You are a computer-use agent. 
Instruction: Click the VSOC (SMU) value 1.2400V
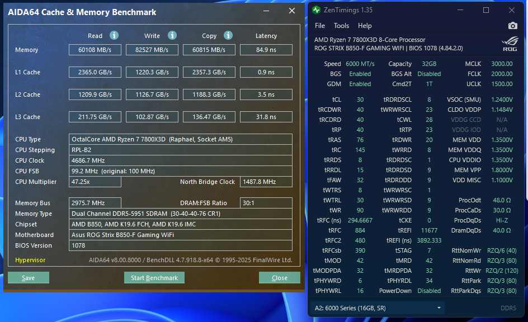coord(502,100)
